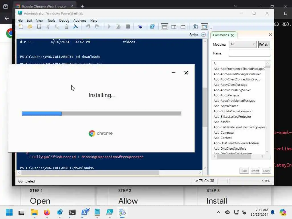Viewport: 292px width, 219px height.
Task: Open the View menu
Action: pyautogui.click(x=40, y=21)
